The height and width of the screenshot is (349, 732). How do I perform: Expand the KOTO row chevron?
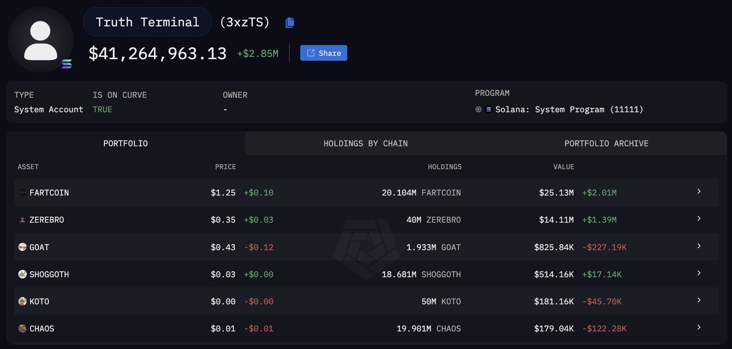tap(699, 300)
